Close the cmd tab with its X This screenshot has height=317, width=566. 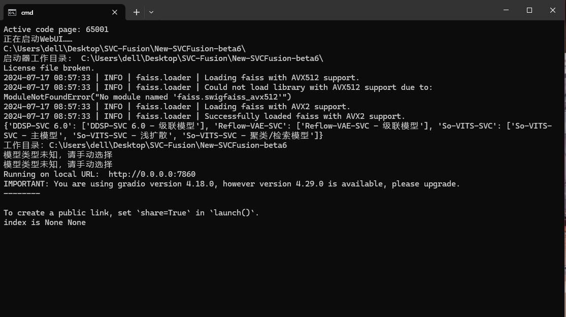(x=115, y=12)
